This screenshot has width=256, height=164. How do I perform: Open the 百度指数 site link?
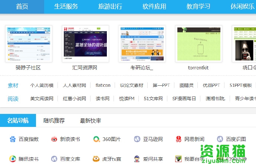pos(29,139)
